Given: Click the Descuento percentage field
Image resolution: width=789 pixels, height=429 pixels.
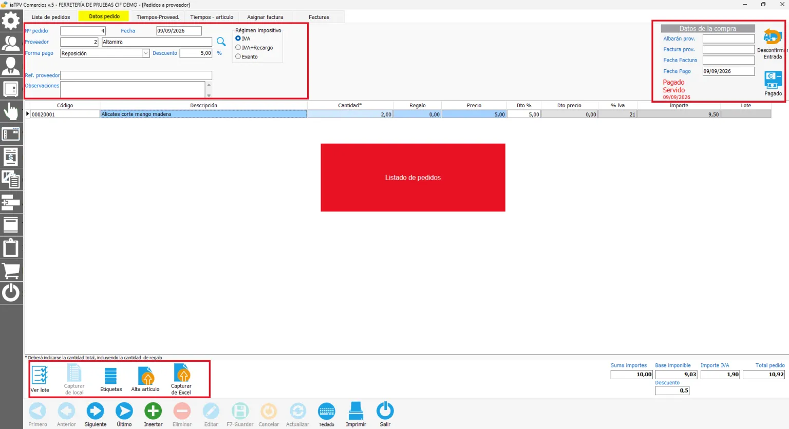Looking at the screenshot, I should (196, 53).
